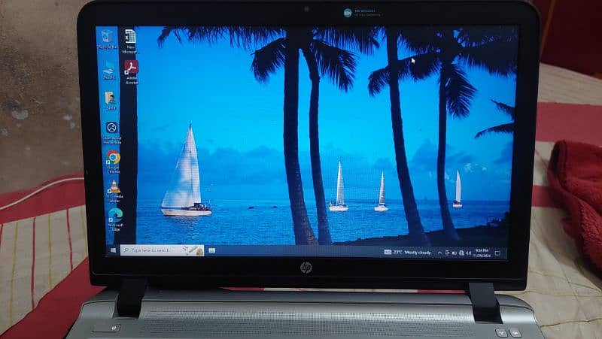The width and height of the screenshot is (602, 339).
Task: Launch Adobe Acrobat from the desktop
Action: (131, 72)
